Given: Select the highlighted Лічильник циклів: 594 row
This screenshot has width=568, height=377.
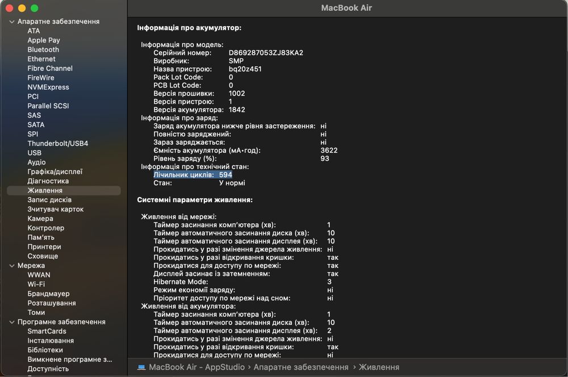Looking at the screenshot, I should coord(193,175).
